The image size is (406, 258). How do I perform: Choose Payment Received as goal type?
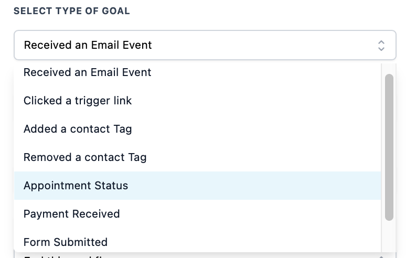[x=72, y=214]
